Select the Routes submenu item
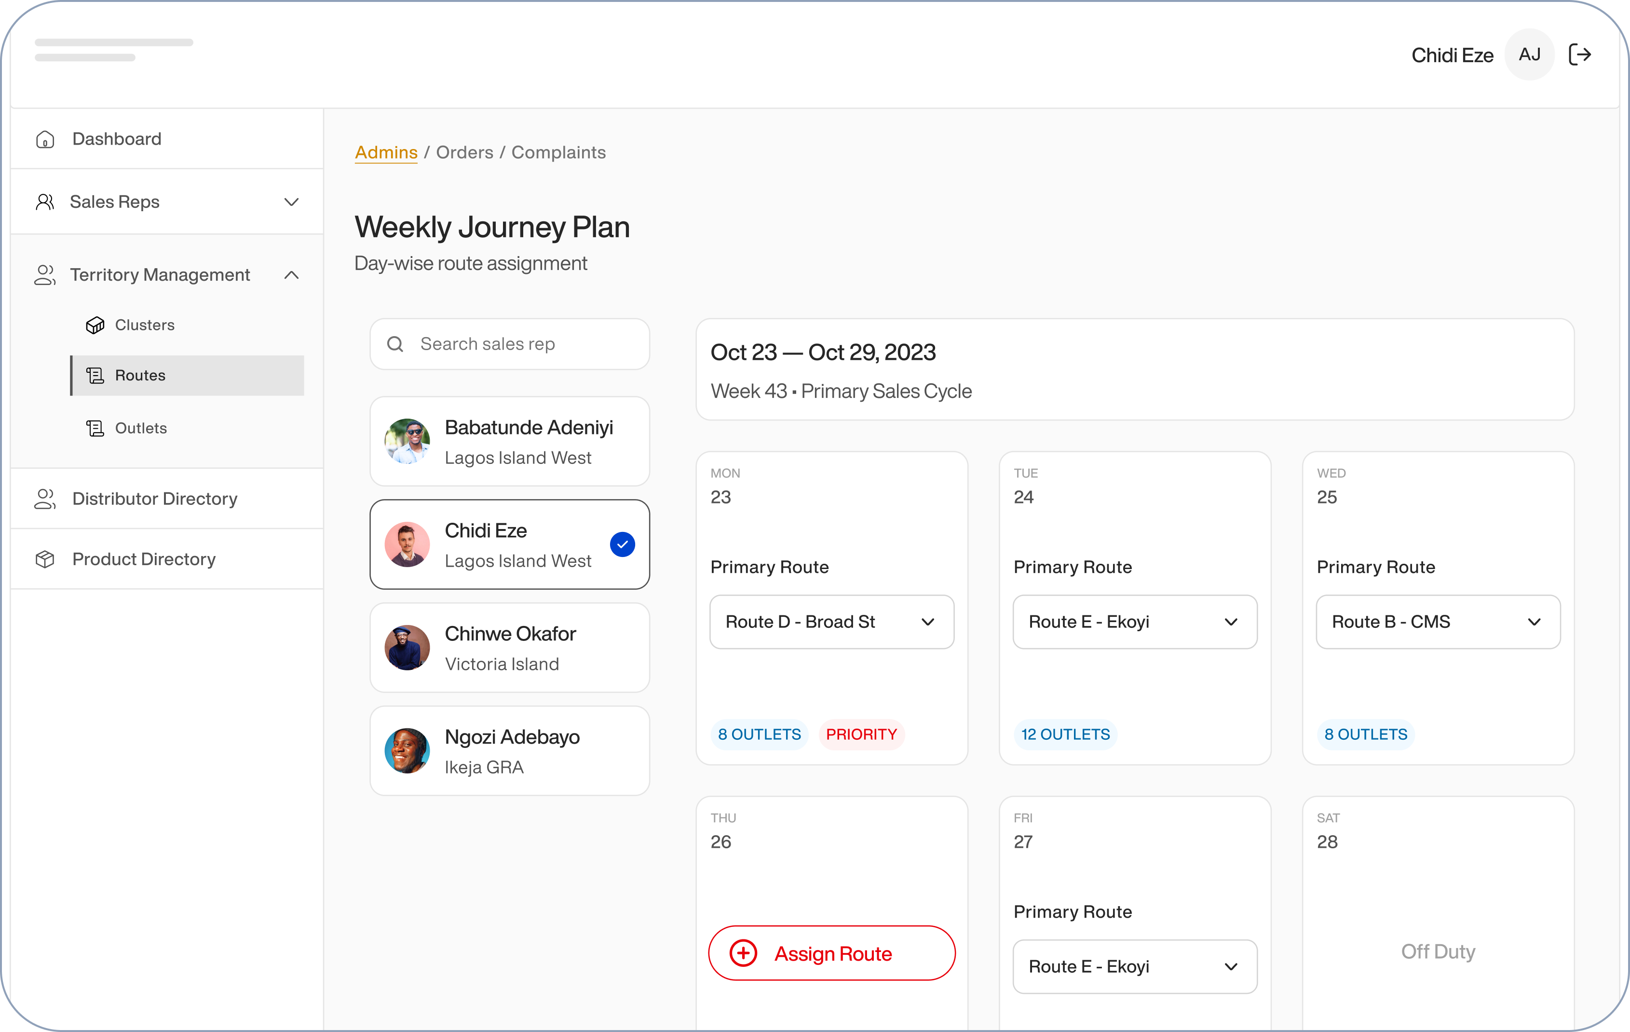This screenshot has width=1630, height=1032. [x=188, y=376]
